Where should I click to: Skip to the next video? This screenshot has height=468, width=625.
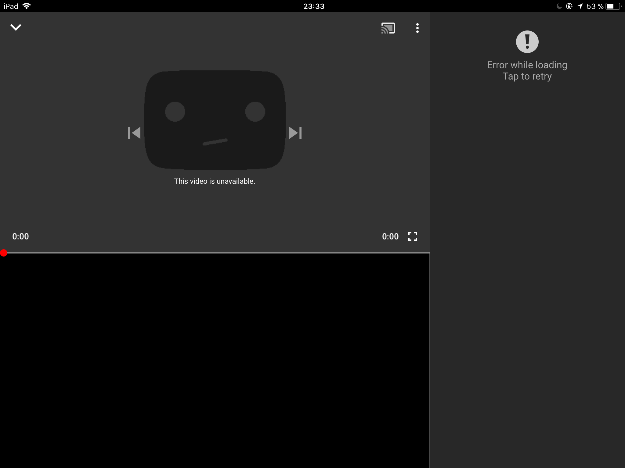(x=295, y=133)
